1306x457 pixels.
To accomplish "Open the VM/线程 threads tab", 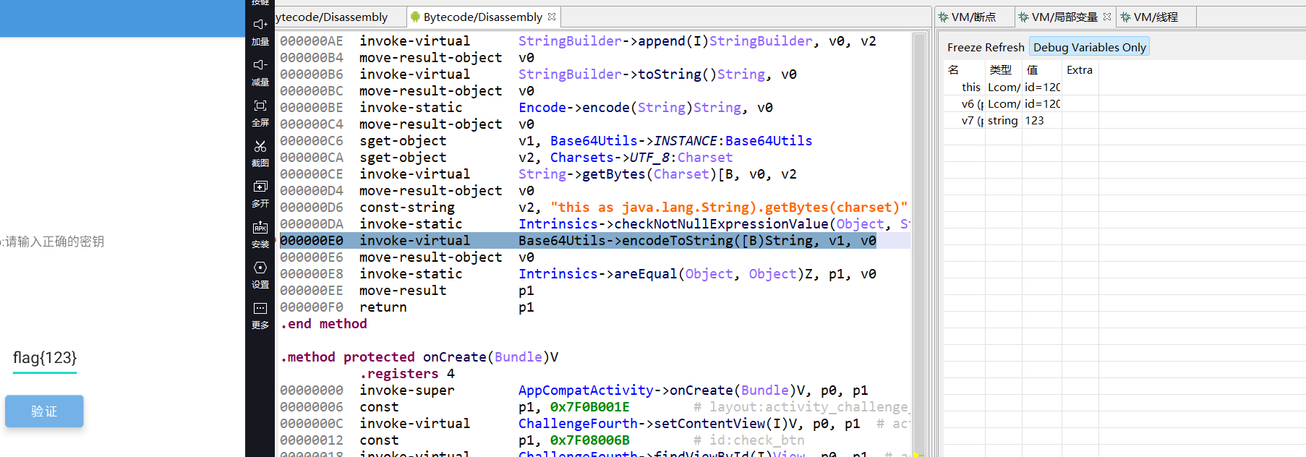I will point(1156,17).
